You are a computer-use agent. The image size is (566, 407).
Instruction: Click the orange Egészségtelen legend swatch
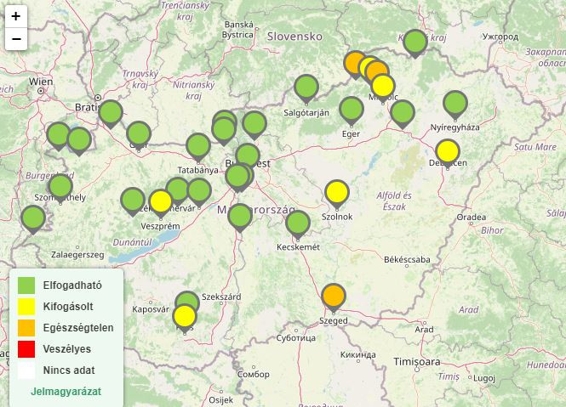coord(26,328)
